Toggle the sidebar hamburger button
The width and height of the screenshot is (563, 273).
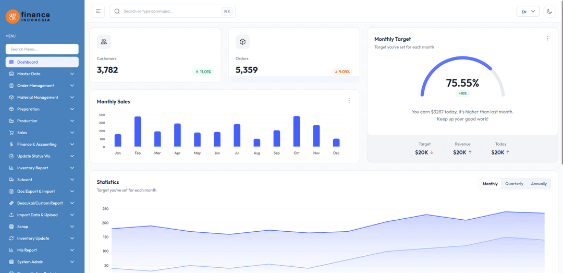click(x=98, y=11)
